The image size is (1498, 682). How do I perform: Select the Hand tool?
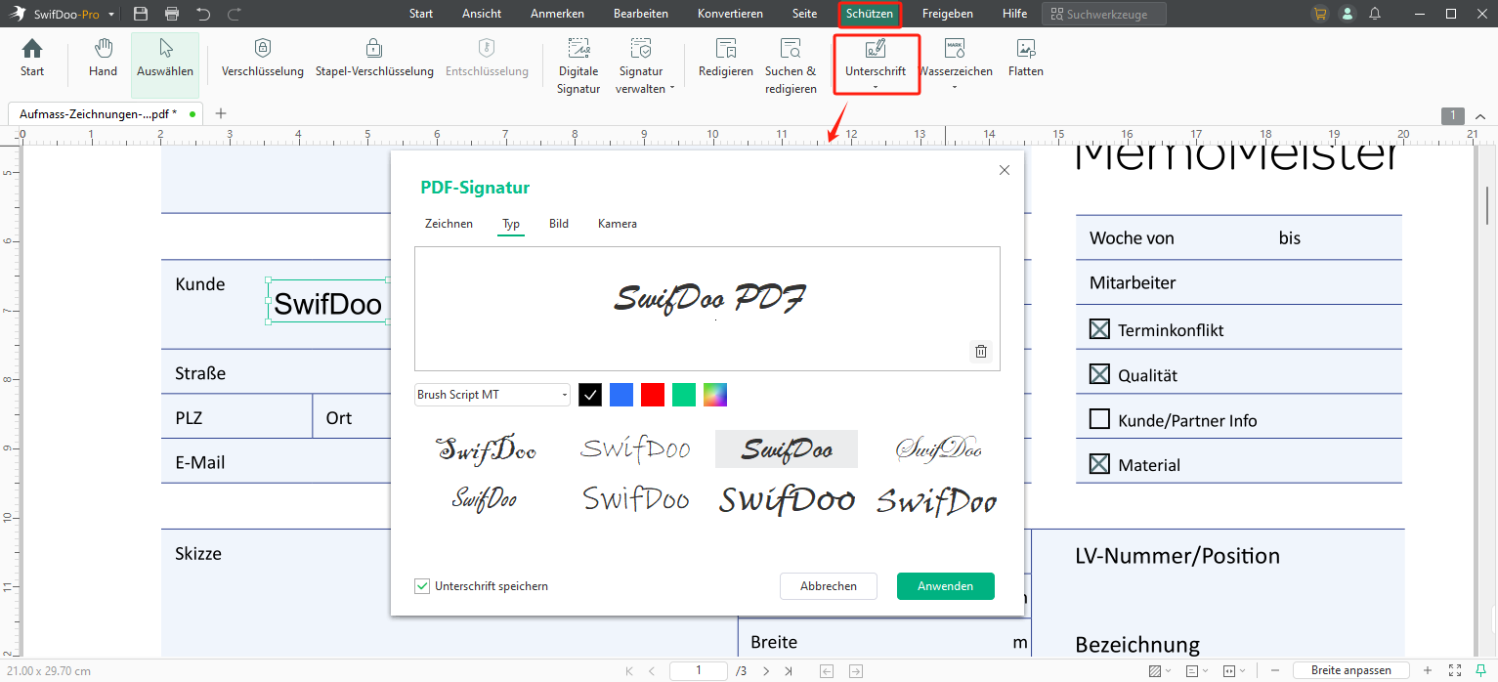click(x=102, y=57)
